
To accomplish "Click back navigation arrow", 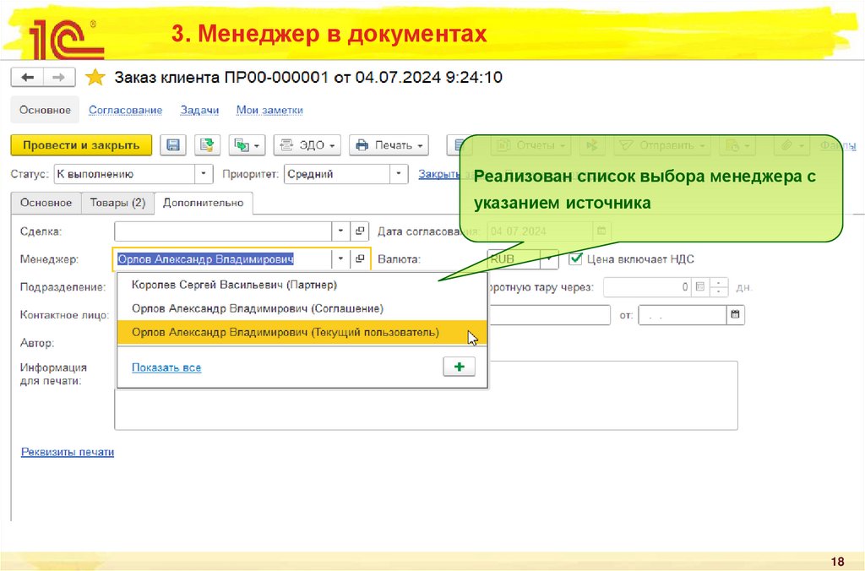I will coord(26,76).
